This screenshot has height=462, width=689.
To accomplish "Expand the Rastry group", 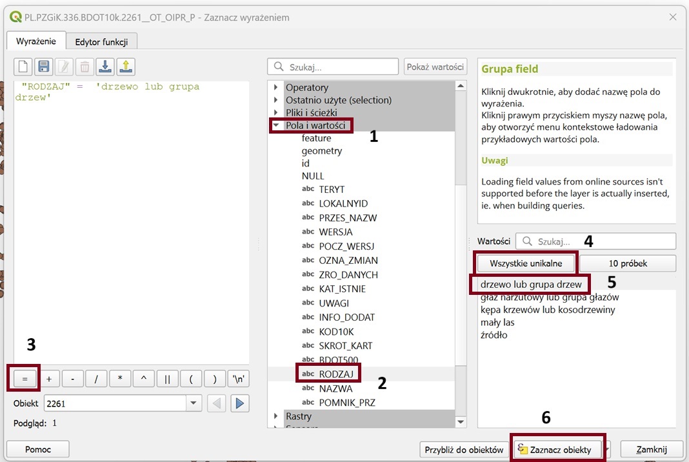I will coord(276,417).
